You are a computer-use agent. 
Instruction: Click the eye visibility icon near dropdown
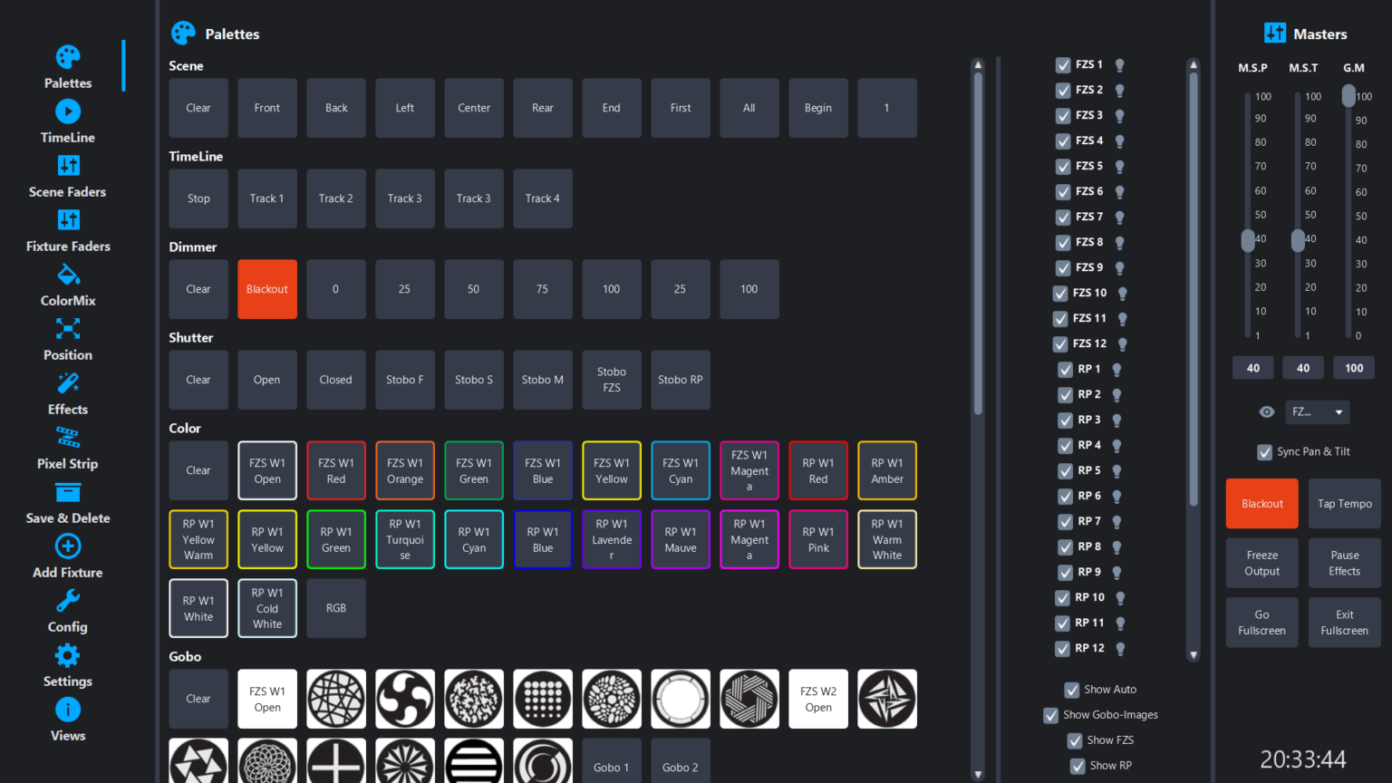tap(1266, 412)
